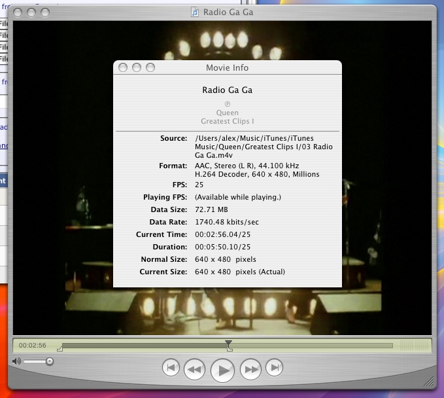The image size is (444, 398).
Task: Click the Radio Ga Ga heading in Movie Info
Action: (x=227, y=90)
